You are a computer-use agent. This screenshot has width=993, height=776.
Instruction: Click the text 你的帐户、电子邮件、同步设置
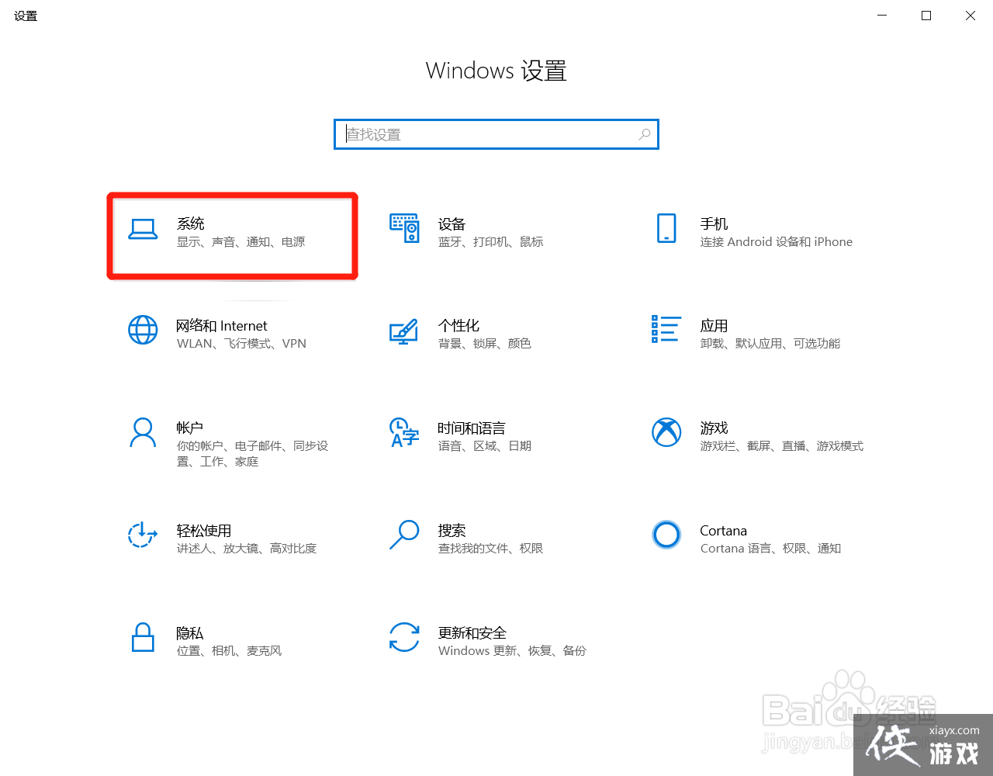pos(253,454)
